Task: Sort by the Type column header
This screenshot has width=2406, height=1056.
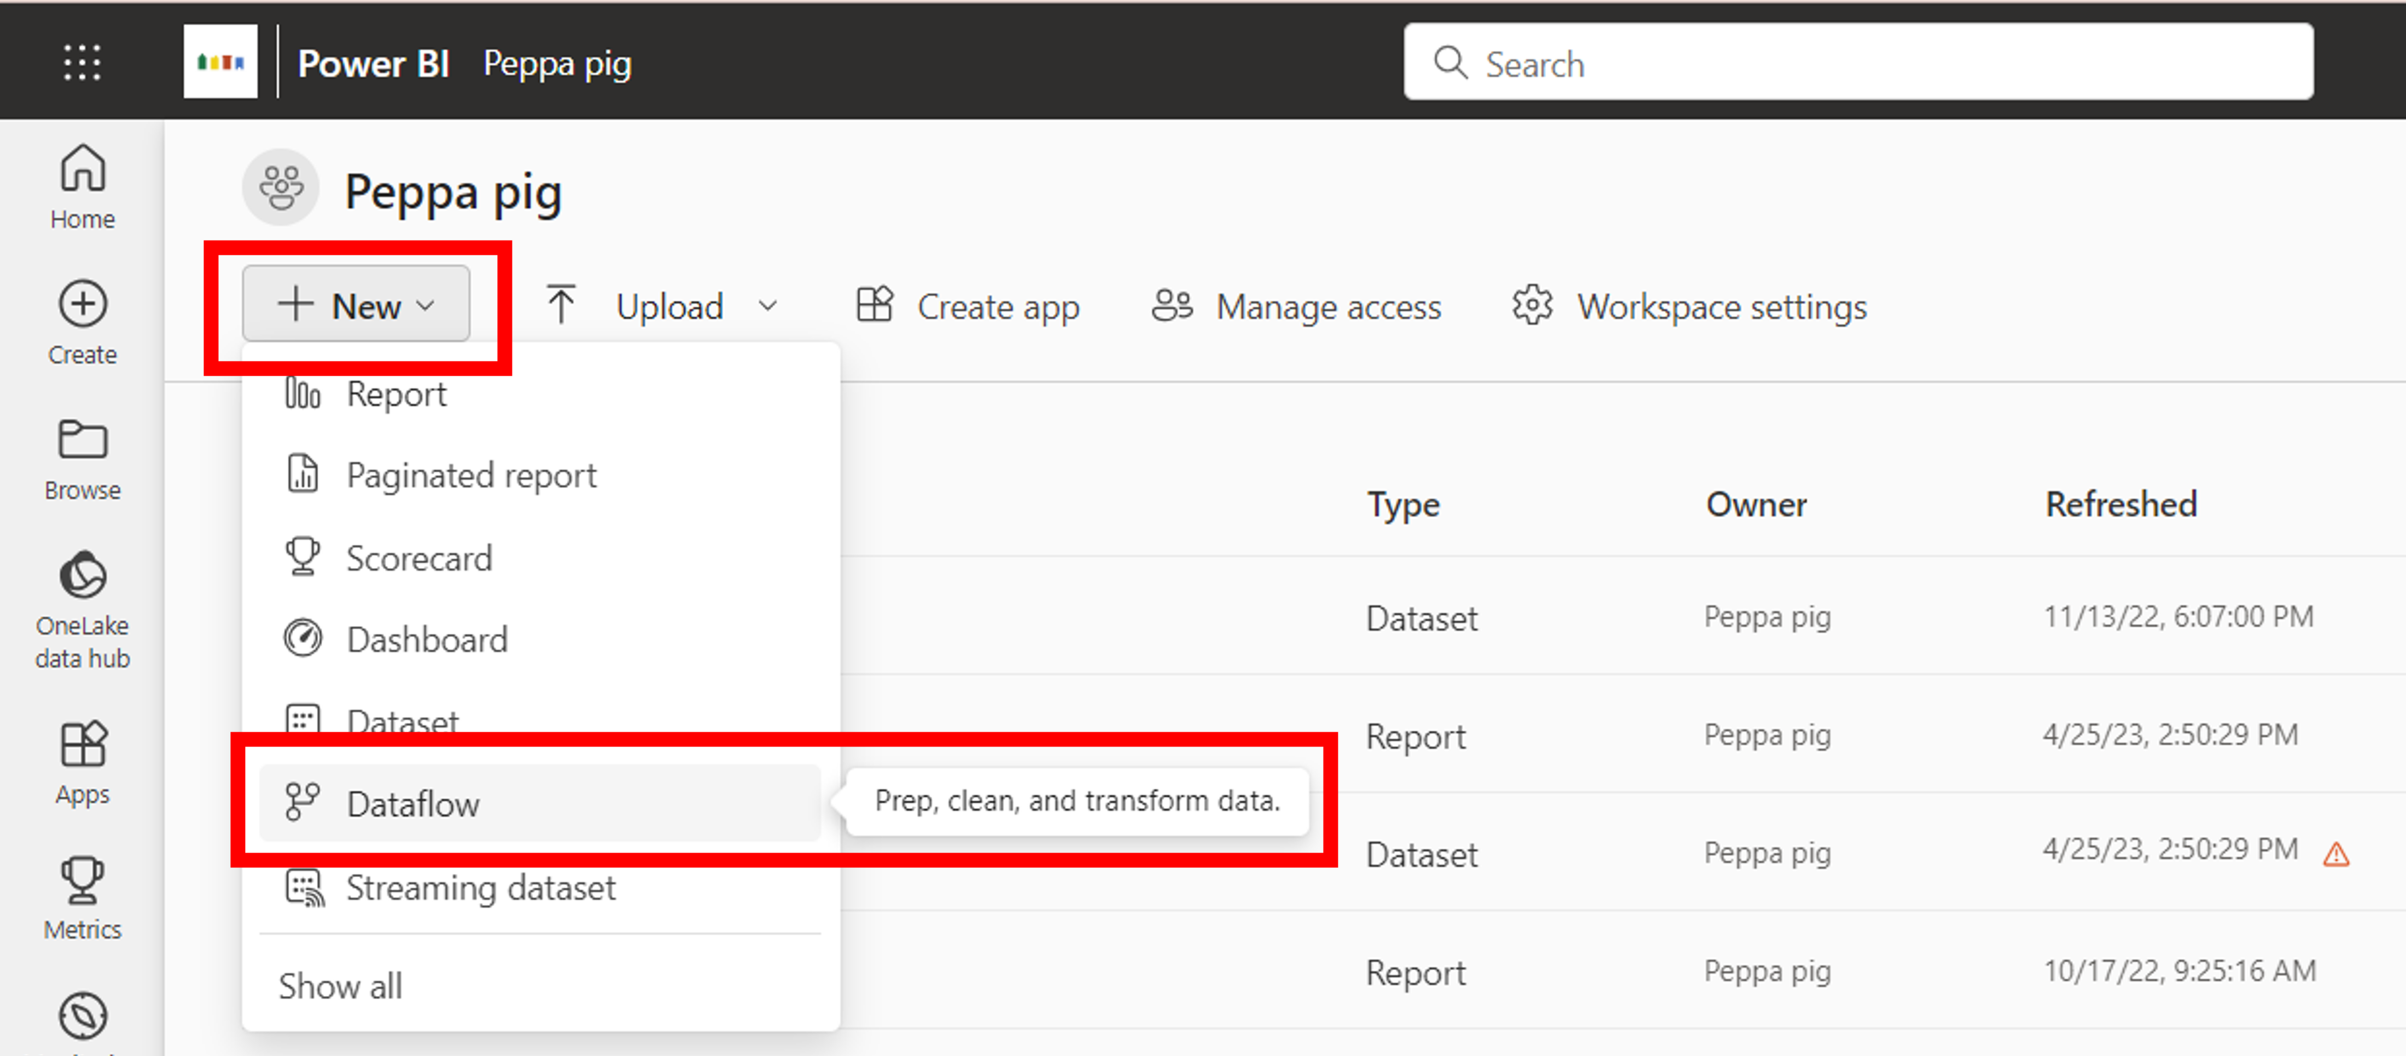Action: [x=1404, y=505]
